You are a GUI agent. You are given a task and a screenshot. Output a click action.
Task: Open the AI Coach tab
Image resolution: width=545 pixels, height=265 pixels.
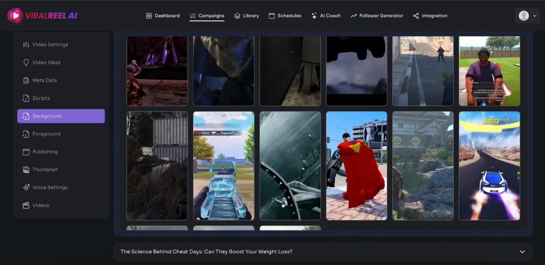tap(326, 15)
